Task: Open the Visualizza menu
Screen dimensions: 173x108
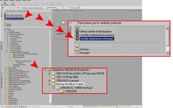Action: coord(18,1)
